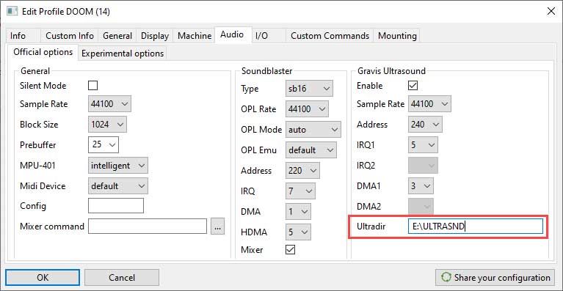The width and height of the screenshot is (563, 291).
Task: Switch to the Info tab
Action: (x=22, y=36)
